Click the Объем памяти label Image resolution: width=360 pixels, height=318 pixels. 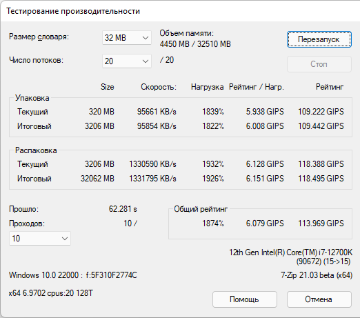pos(186,33)
